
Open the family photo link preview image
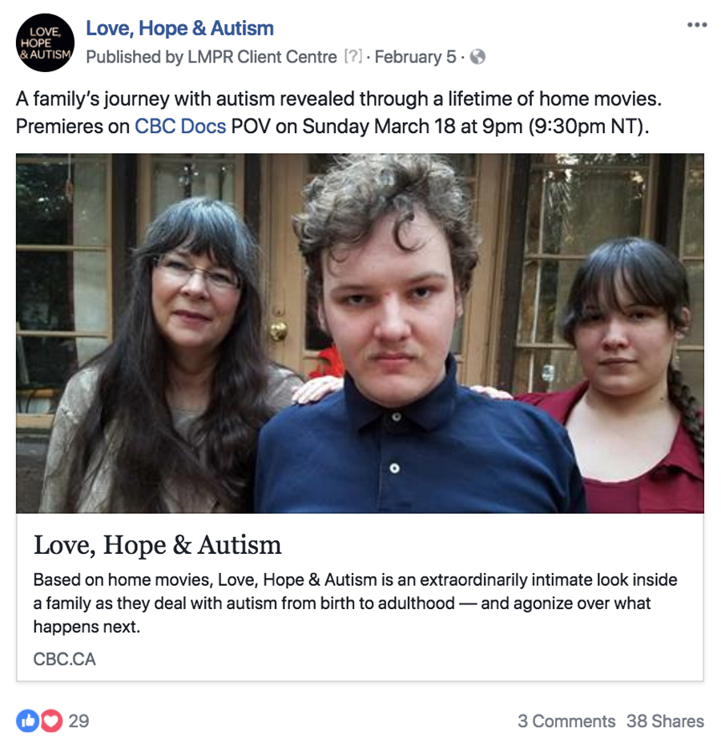click(360, 333)
